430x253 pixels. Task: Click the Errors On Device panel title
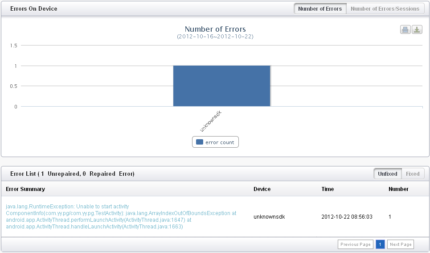[34, 8]
